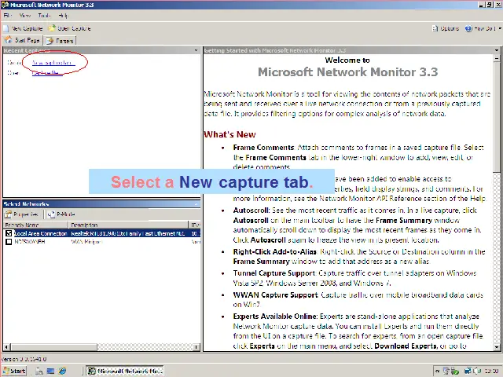
Task: Click networks list scroll left arrow
Action: pyautogui.click(x=7, y=347)
